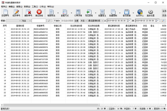Click row 10 send time 2019-08-18 02:10:58
The image size is (167, 111).
(x=76, y=56)
